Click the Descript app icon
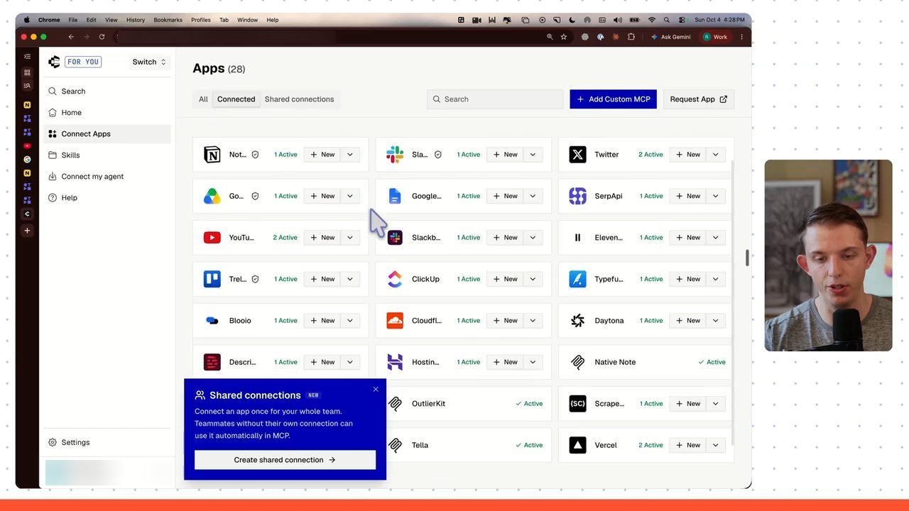The height and width of the screenshot is (511, 909). pos(212,362)
